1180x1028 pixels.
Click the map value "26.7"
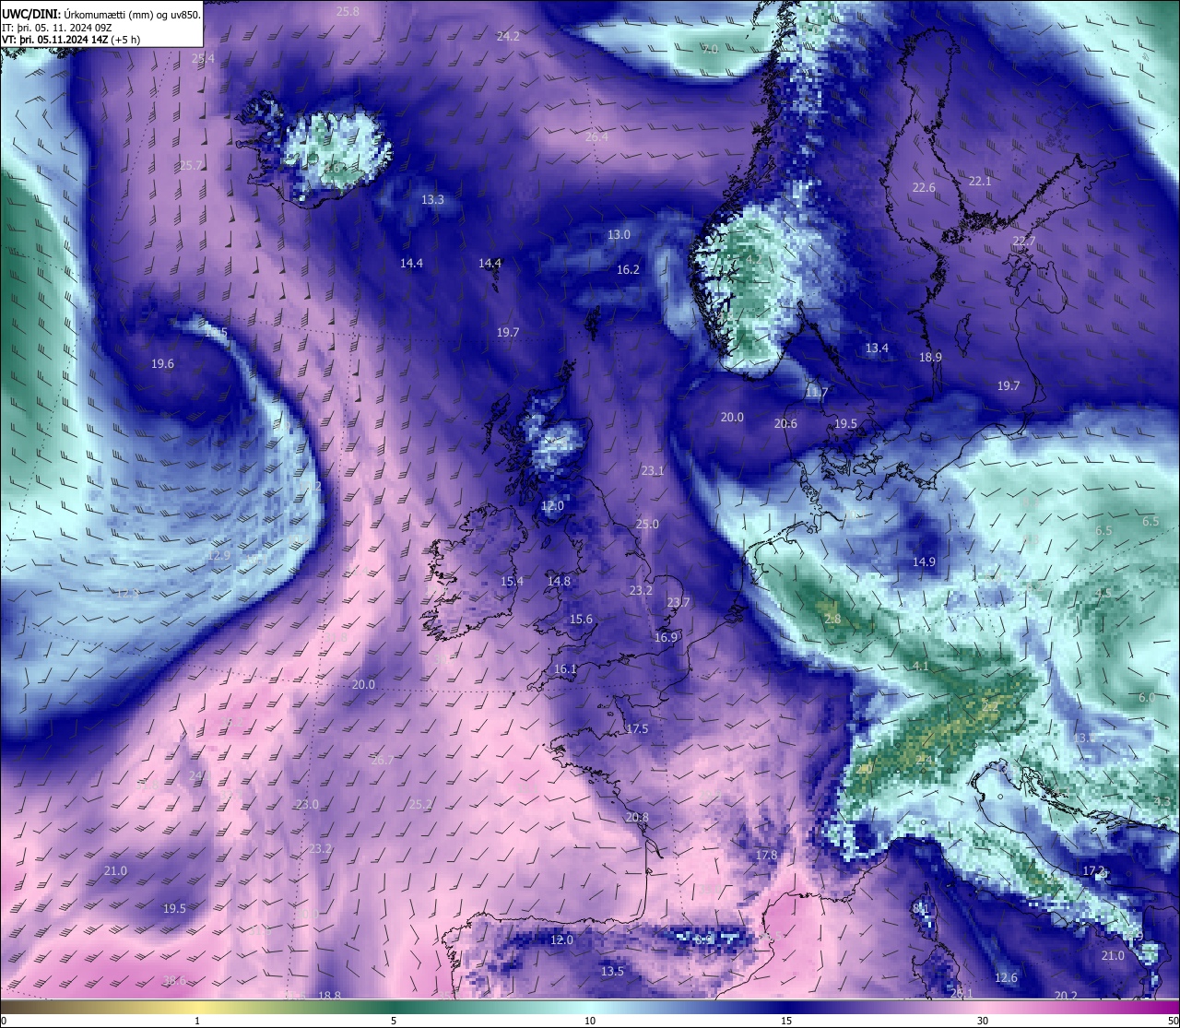382,760
